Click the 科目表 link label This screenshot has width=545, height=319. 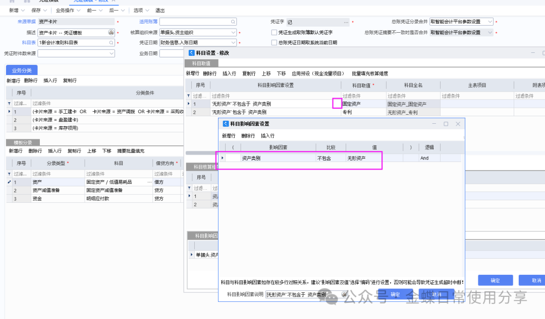(x=28, y=43)
